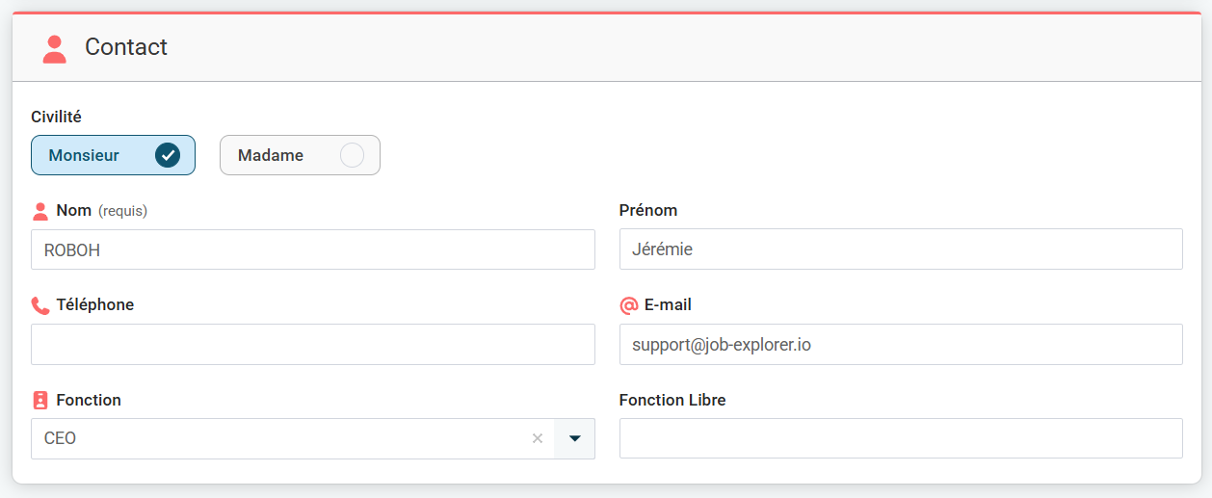Focus the Nom field containing ROBOH
Image resolution: width=1212 pixels, height=498 pixels.
pyautogui.click(x=313, y=249)
